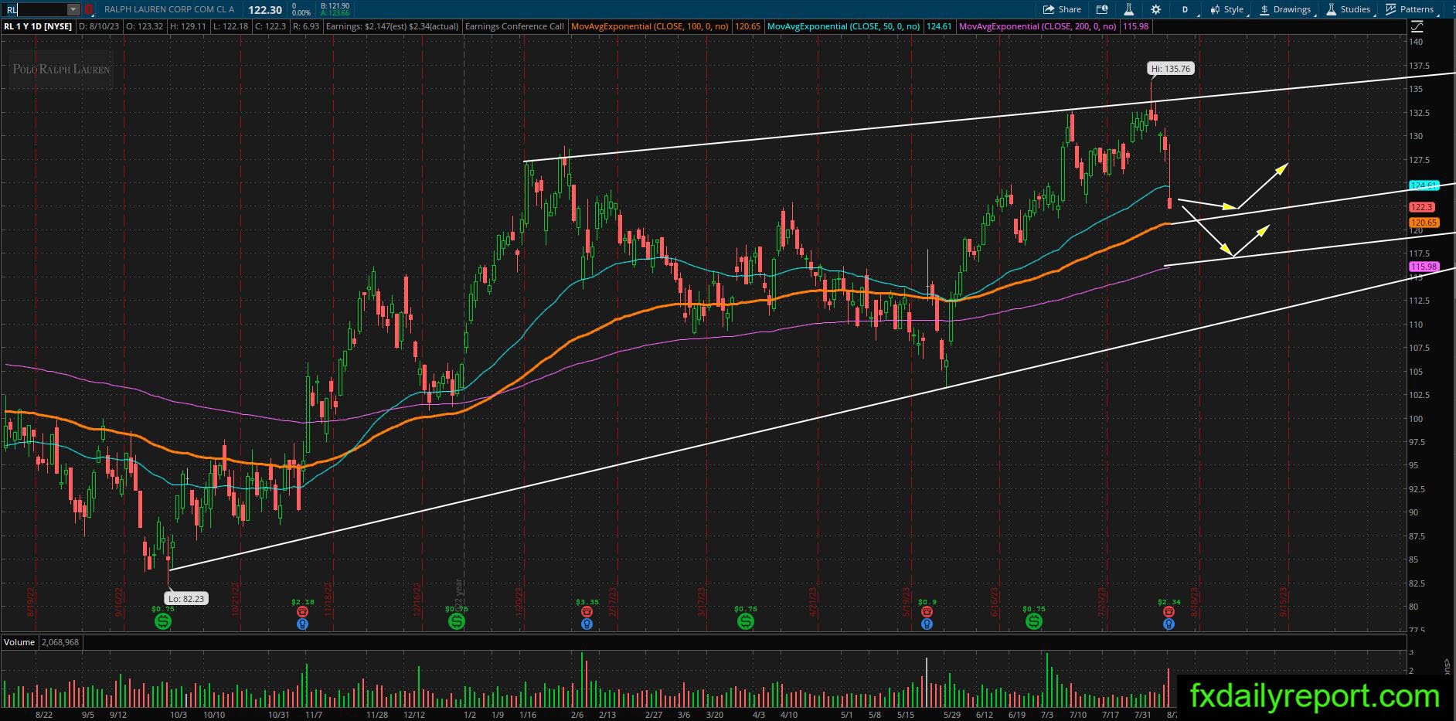Click RALPH LAUREN CORP COM CL A name
Image resolution: width=1456 pixels, height=721 pixels.
tap(169, 9)
